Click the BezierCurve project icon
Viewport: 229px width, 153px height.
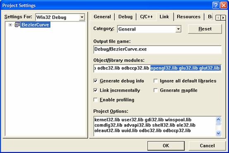[17, 25]
